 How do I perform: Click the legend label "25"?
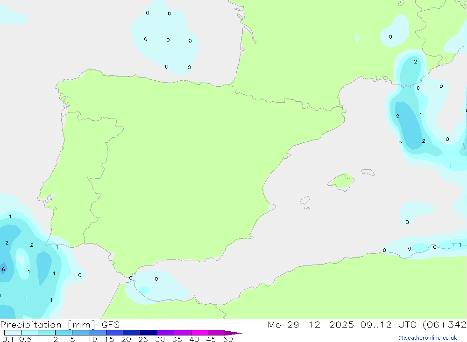[x=143, y=339]
